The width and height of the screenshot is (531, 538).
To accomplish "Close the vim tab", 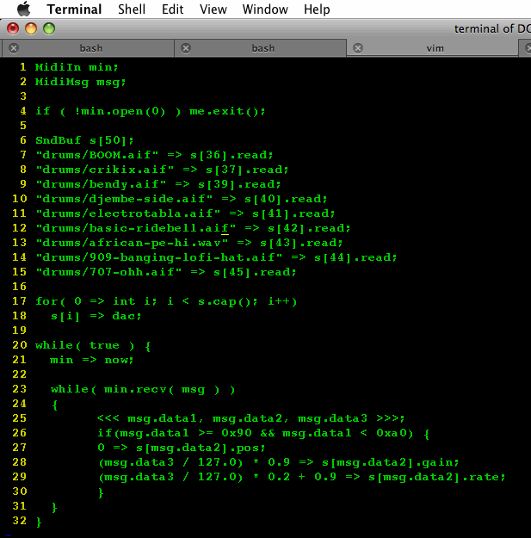I will (358, 48).
